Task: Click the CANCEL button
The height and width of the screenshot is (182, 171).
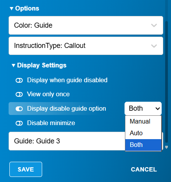Action: pos(144,170)
